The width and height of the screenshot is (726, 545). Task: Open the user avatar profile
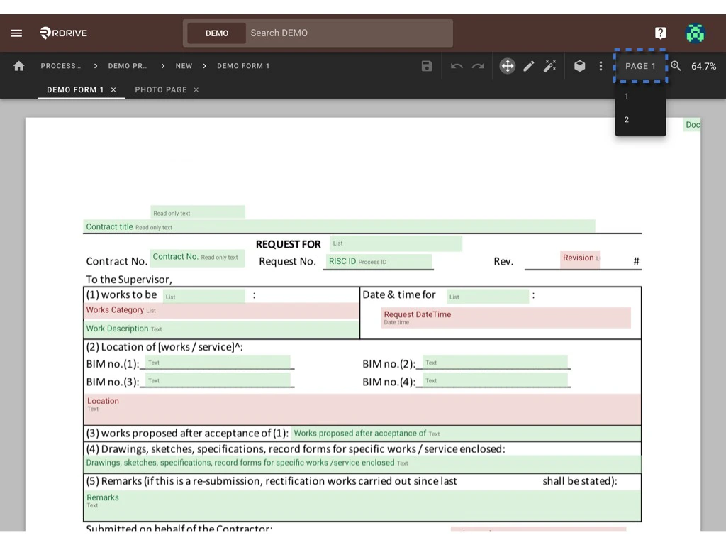pos(696,33)
